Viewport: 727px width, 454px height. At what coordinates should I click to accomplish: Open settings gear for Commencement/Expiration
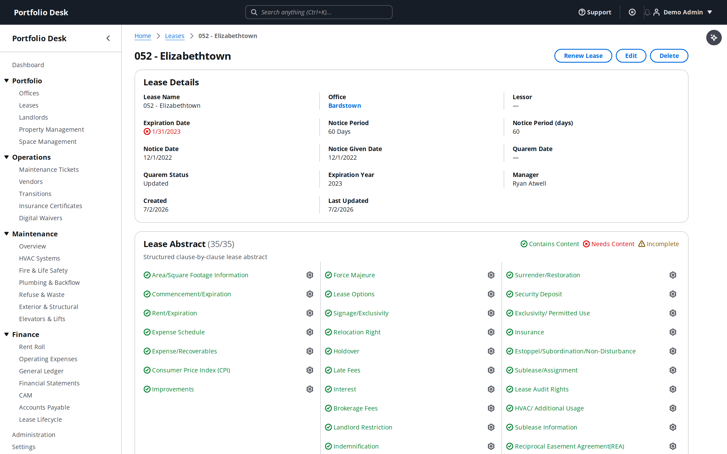point(310,294)
